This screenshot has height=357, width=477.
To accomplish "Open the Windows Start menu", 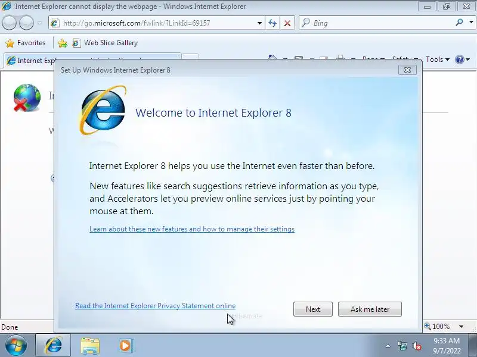I will 16,346.
